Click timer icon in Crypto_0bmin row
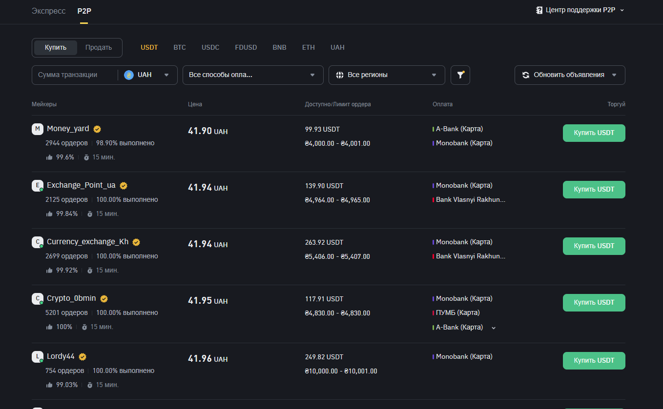 pos(84,327)
